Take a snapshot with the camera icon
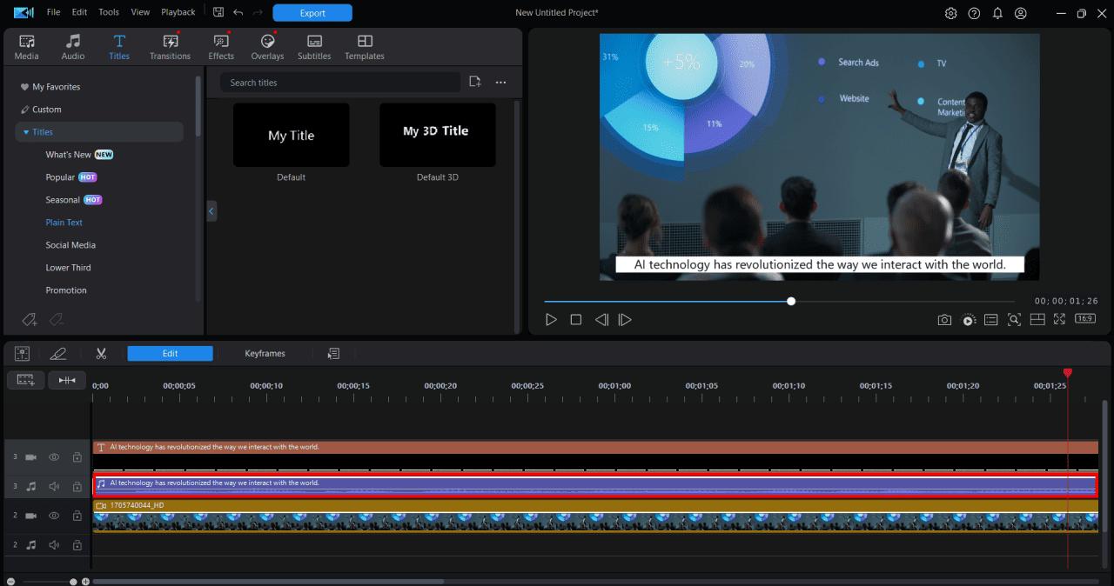 (944, 319)
